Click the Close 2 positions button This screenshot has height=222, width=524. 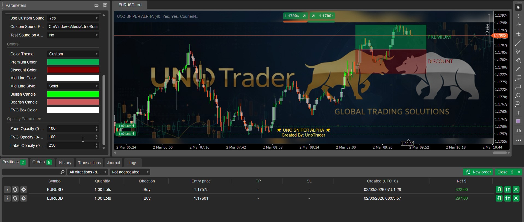[x=505, y=172]
